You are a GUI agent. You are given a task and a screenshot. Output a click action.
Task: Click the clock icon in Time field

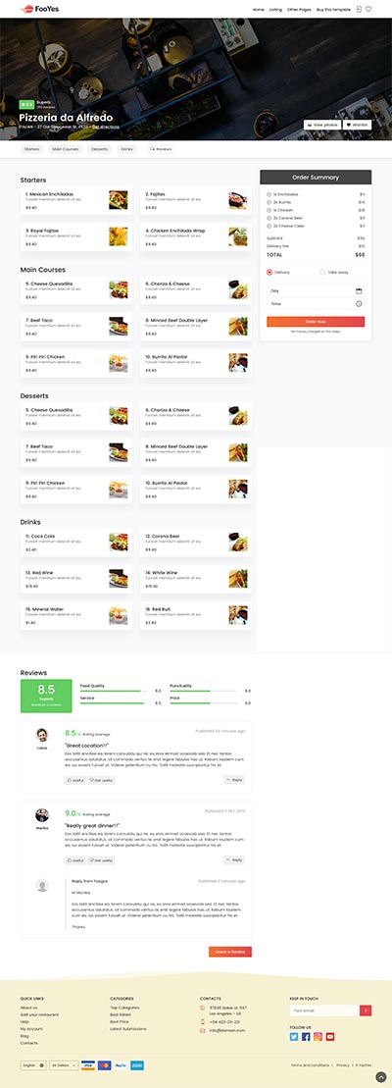(359, 303)
